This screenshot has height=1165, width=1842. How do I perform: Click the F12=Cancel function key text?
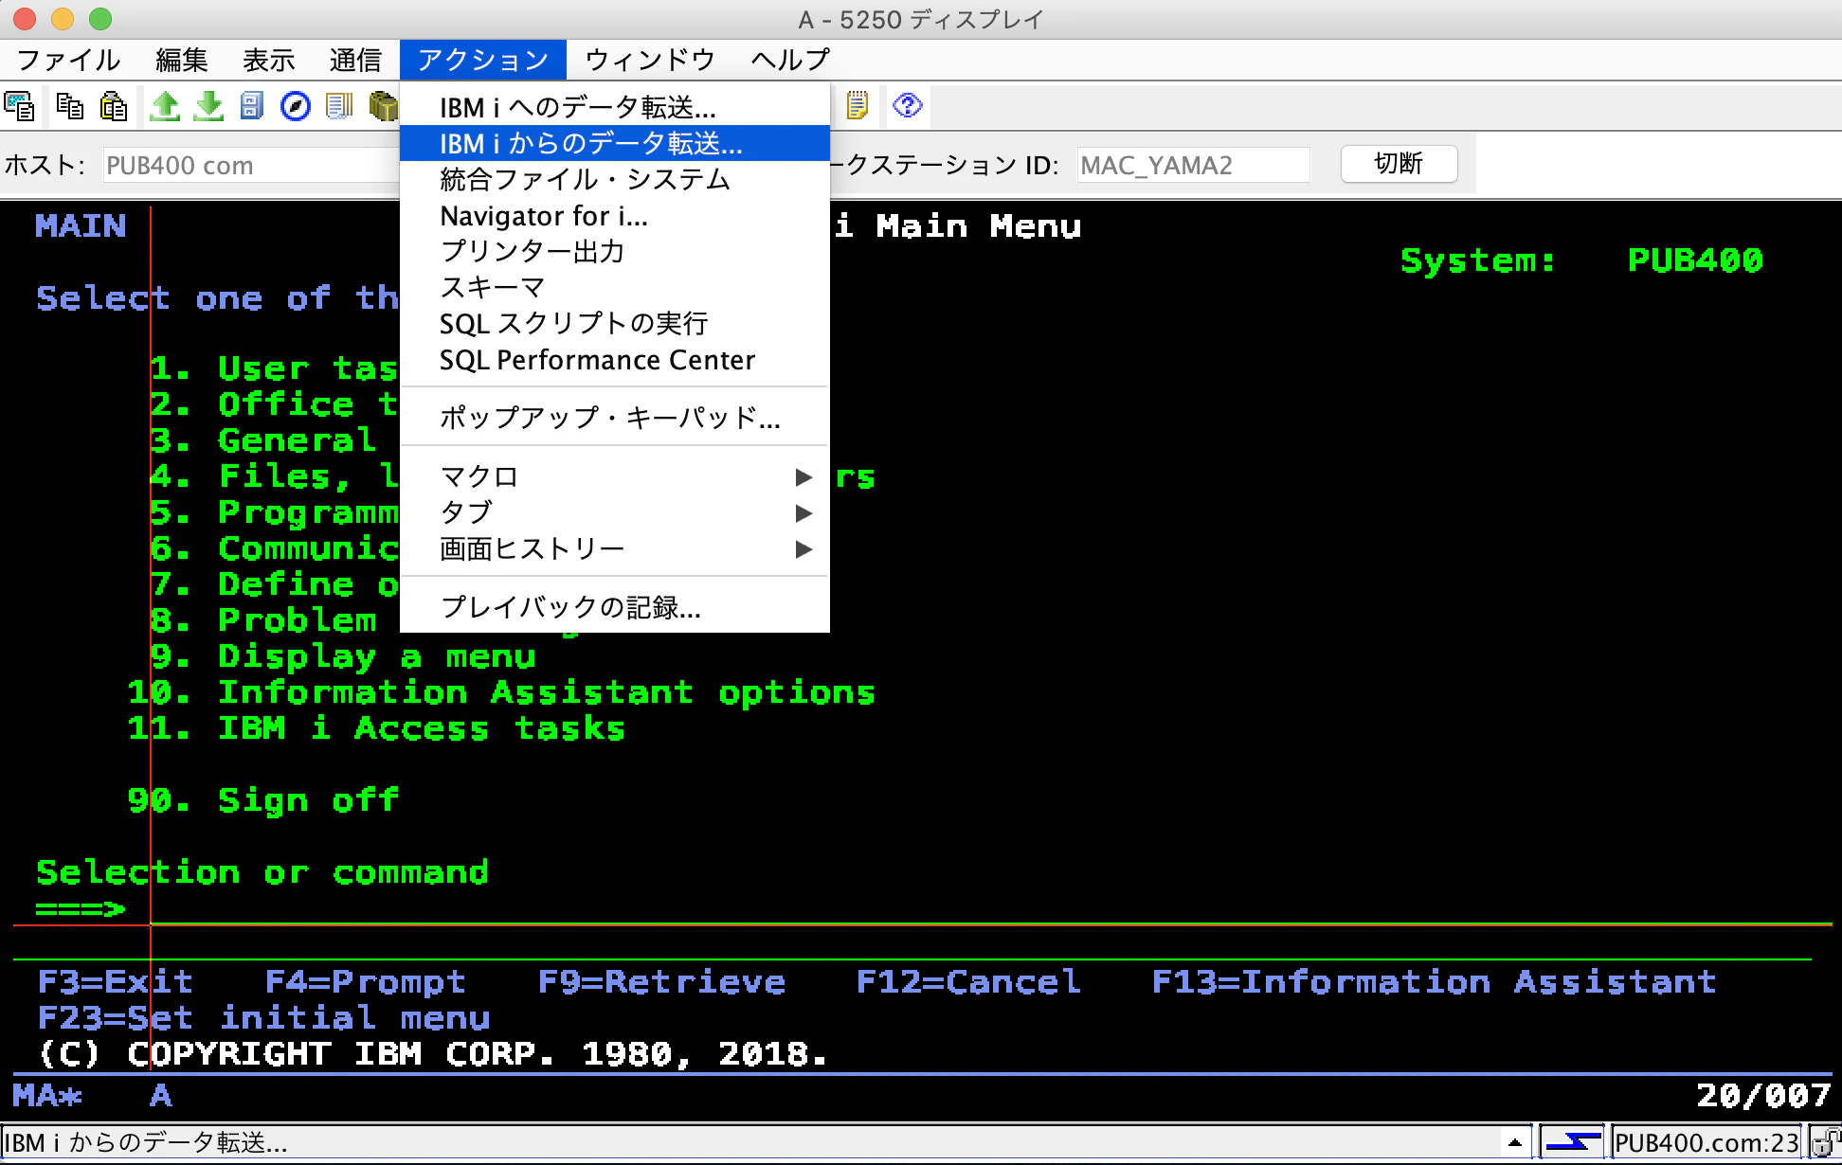tap(968, 981)
